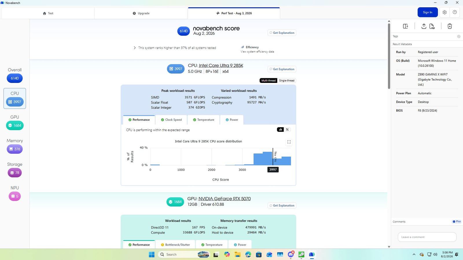Click the Power Plan value Automatic
463x260 pixels.
[425, 93]
